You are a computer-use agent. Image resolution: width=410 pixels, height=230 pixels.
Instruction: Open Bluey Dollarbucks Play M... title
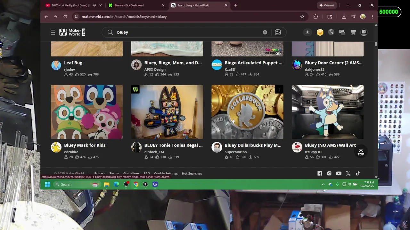click(x=253, y=145)
